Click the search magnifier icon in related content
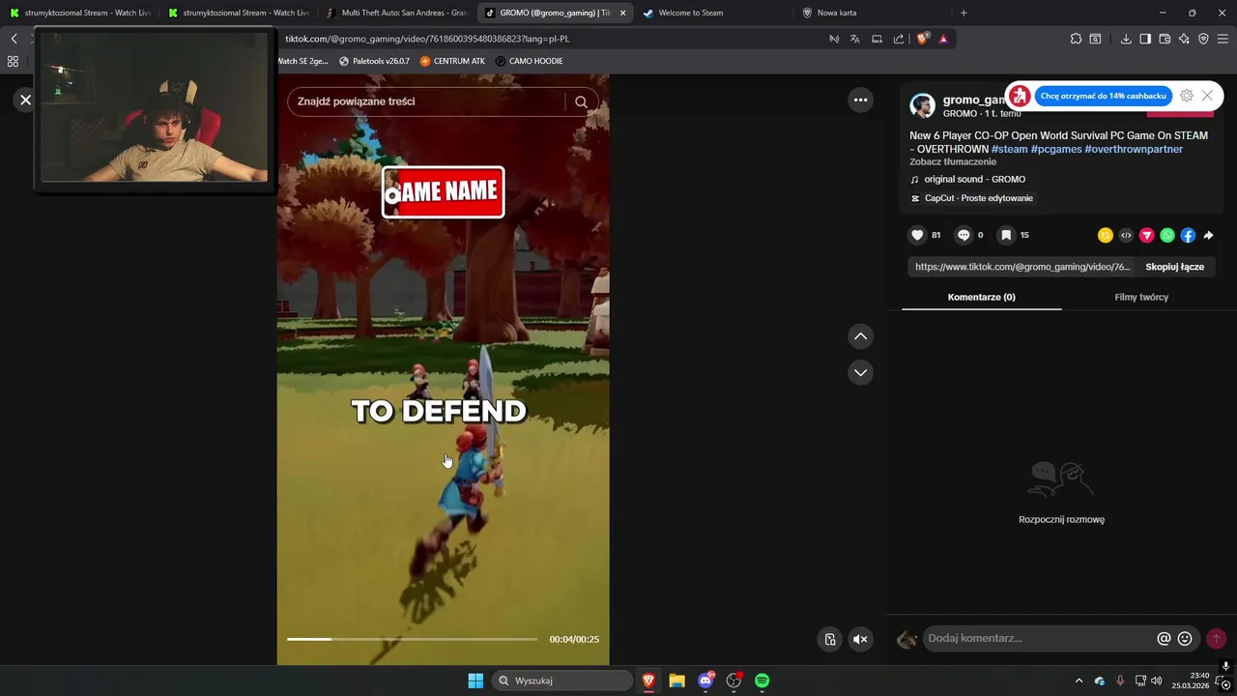 [x=581, y=101]
